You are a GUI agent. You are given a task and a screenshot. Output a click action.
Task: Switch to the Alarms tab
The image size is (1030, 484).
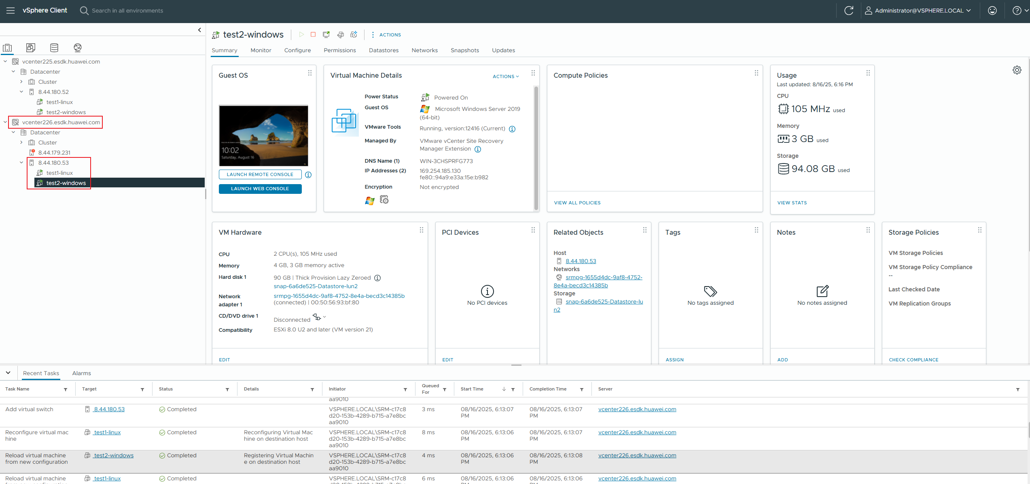[82, 373]
